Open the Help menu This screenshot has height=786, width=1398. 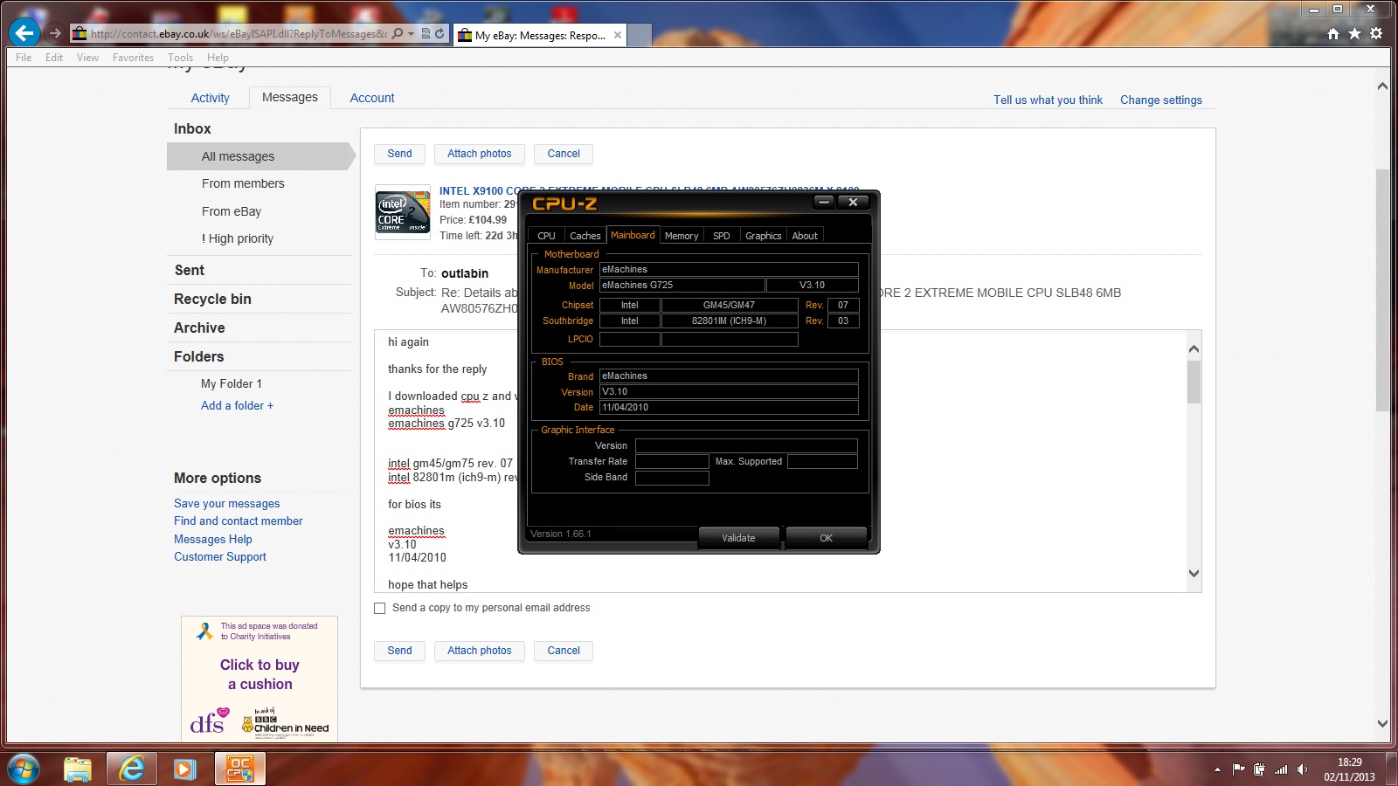[x=218, y=58]
